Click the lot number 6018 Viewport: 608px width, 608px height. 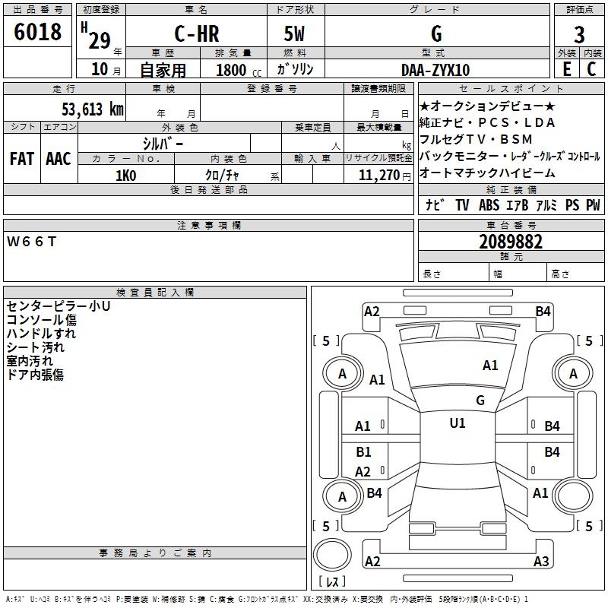(37, 32)
